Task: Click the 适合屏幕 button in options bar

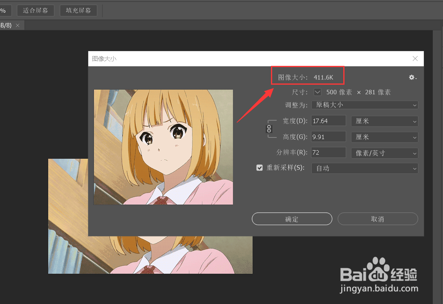Action: (x=36, y=11)
